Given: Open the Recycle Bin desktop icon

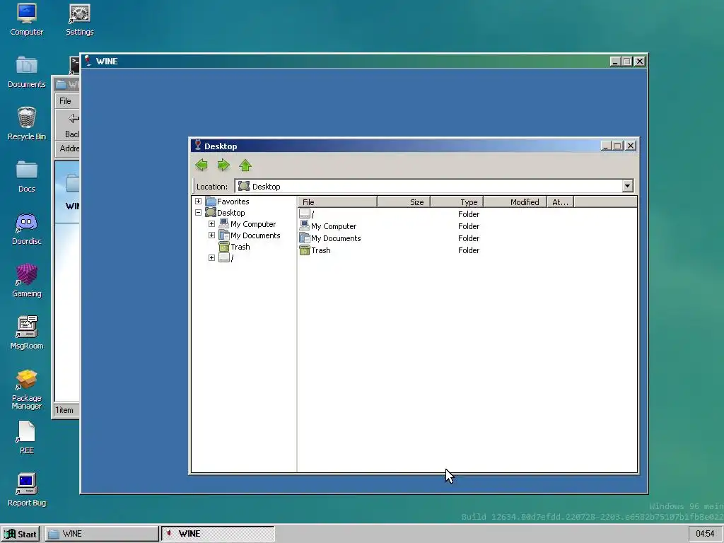Looking at the screenshot, I should click(x=26, y=124).
